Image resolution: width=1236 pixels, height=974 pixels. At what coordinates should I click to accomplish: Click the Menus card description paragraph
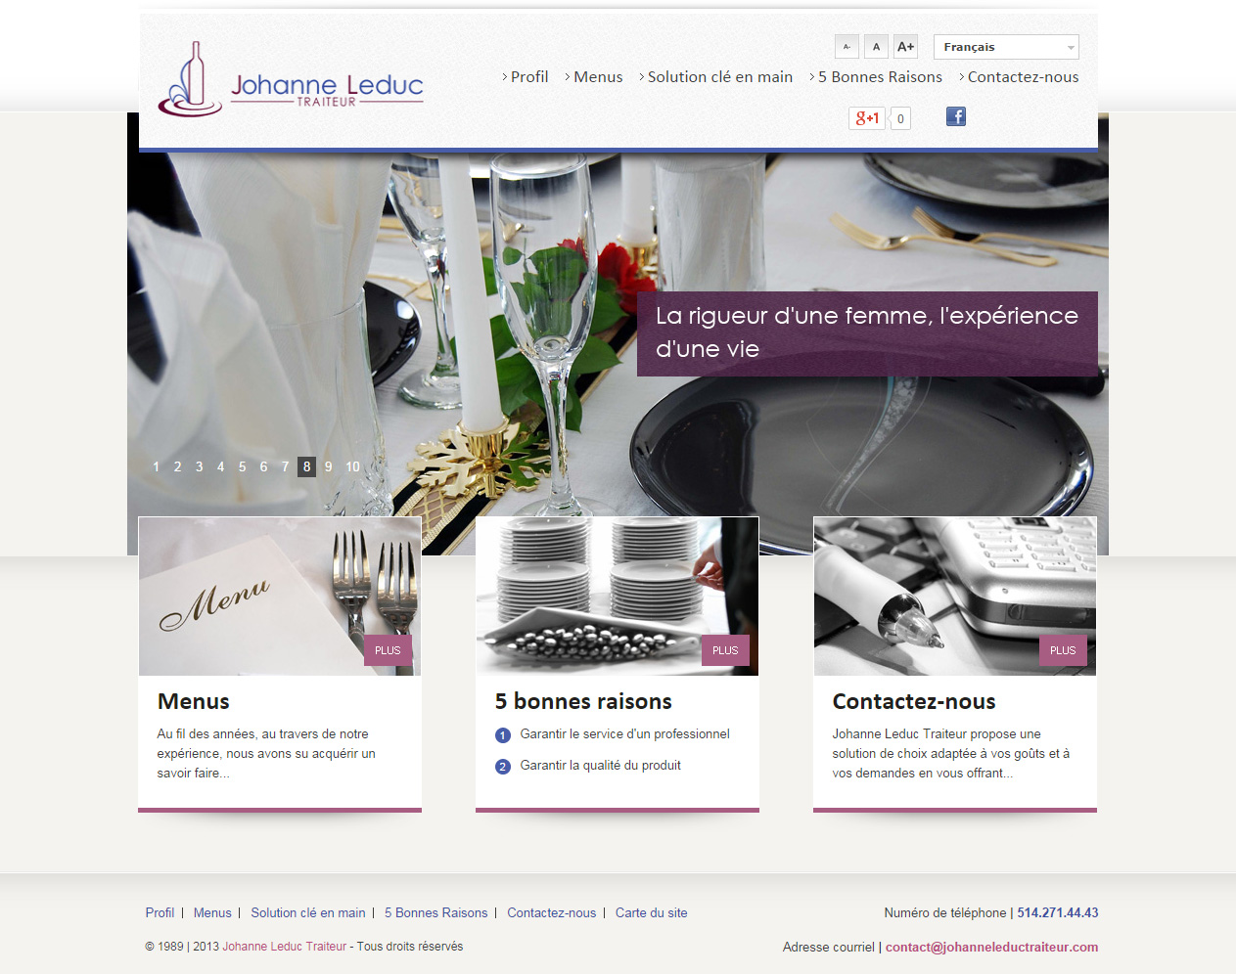coord(266,754)
